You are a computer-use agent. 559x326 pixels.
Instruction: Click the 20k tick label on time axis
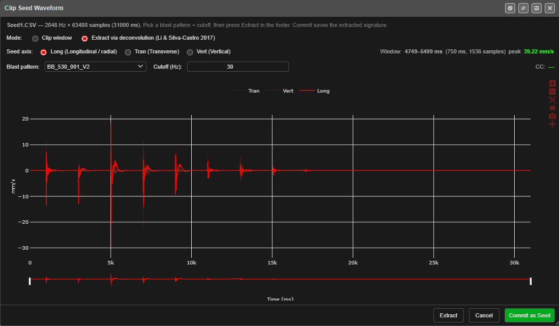coord(353,262)
